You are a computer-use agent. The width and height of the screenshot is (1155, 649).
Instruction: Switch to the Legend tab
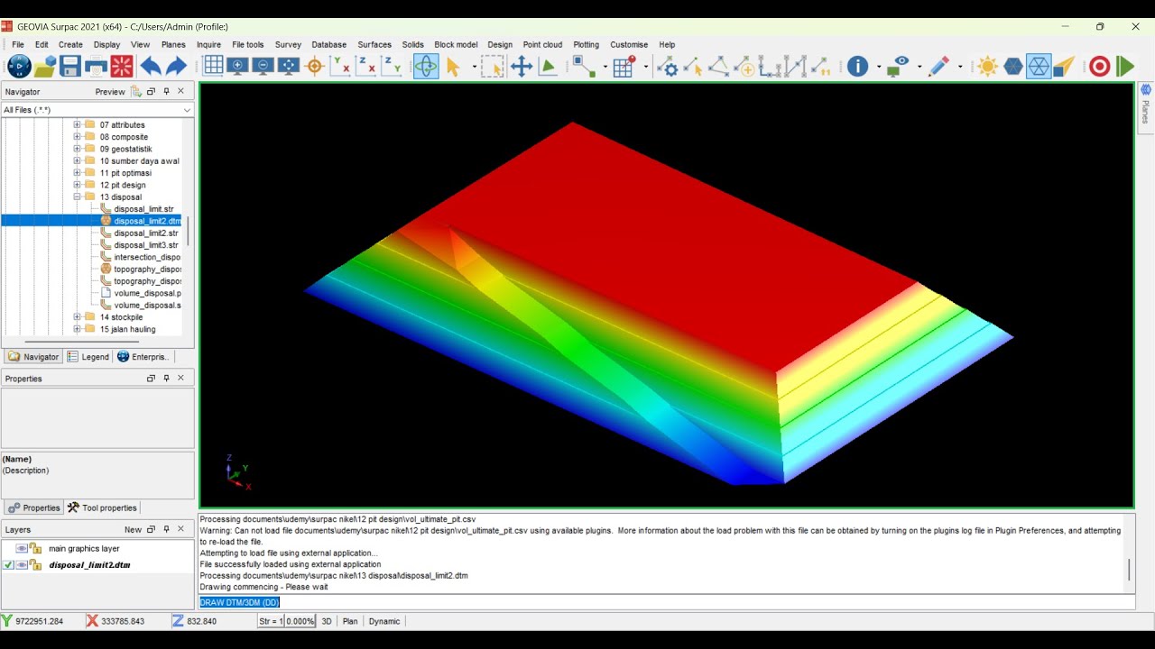[88, 357]
